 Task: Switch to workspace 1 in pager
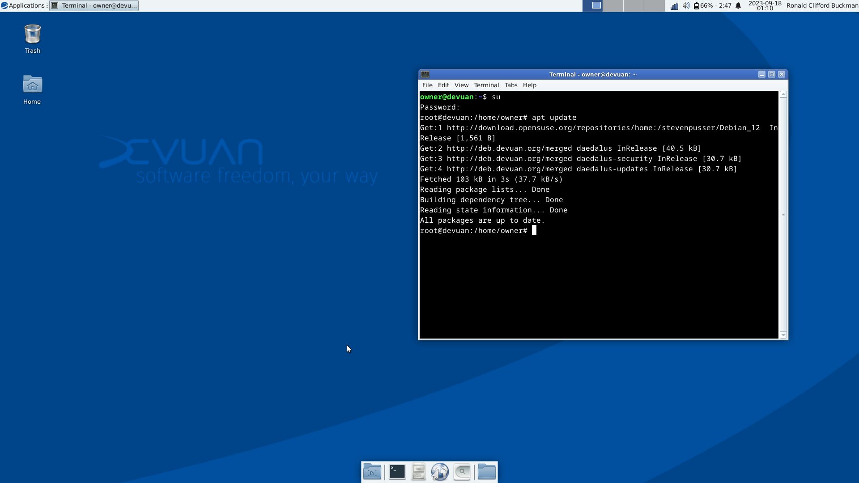(x=592, y=5)
